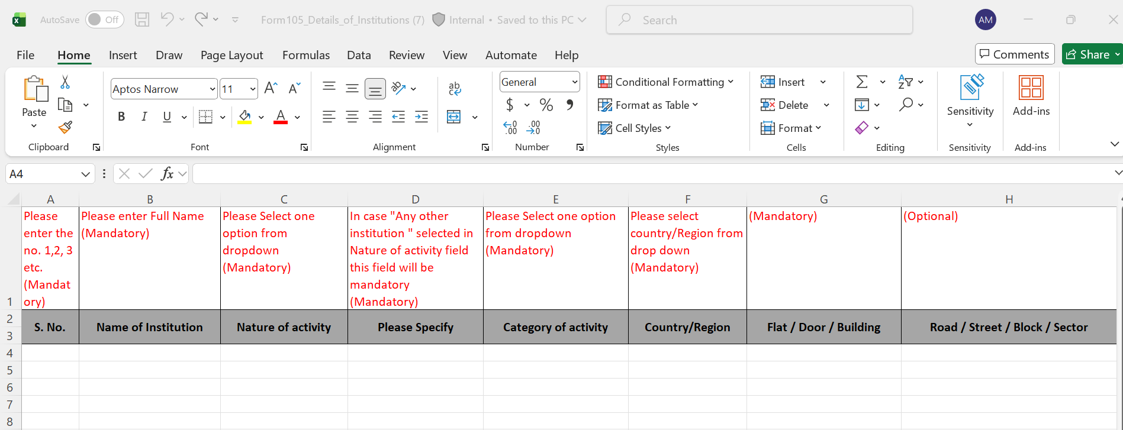1123x430 pixels.
Task: Increase indent of cell text
Action: tap(421, 117)
